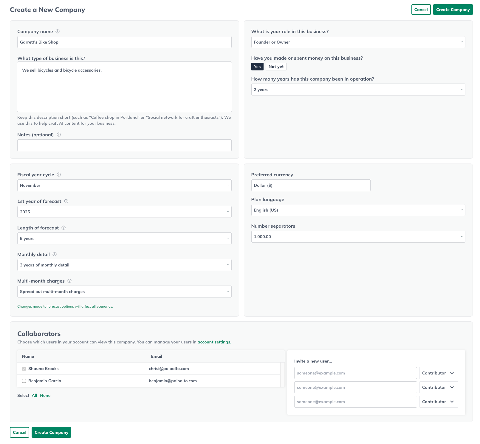Open the first Contributor role dropdown

tap(438, 373)
